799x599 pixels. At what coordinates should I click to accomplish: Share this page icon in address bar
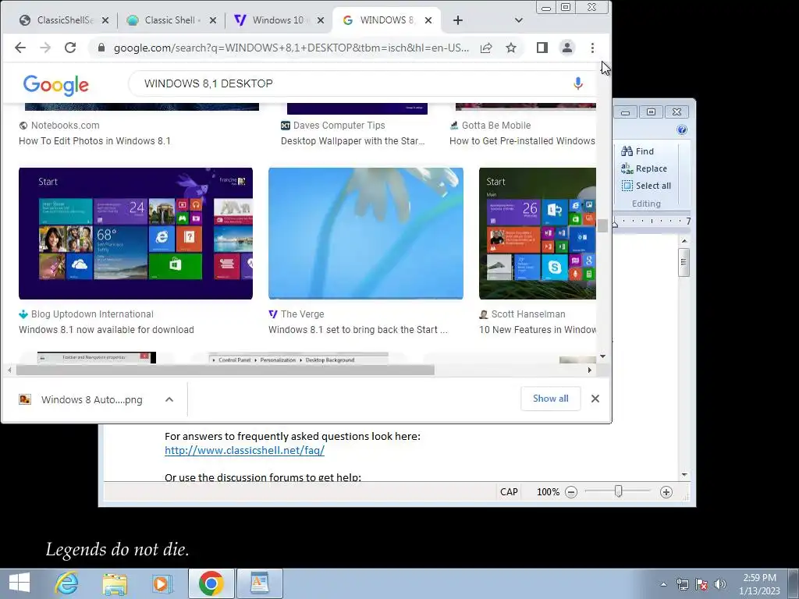[x=486, y=48]
